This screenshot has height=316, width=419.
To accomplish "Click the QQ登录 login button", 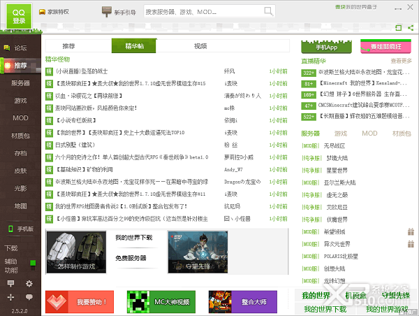I will (x=19, y=16).
